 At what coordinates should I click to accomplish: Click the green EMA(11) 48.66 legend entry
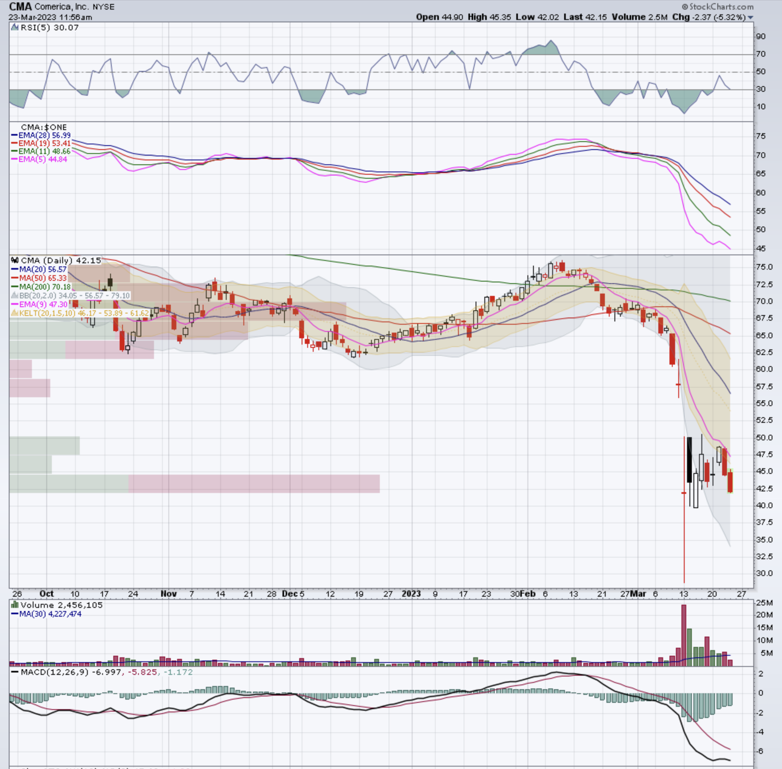[41, 151]
